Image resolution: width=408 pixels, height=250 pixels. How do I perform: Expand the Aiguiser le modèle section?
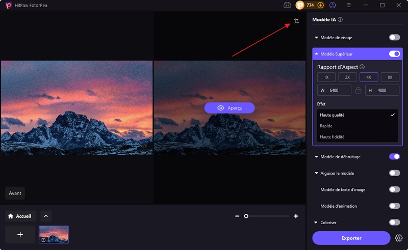point(317,174)
